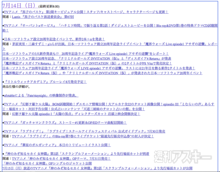The width and height of the screenshot is (220, 172).
Task: Open the 7月14日(日) date heading link
Action: point(20,5)
